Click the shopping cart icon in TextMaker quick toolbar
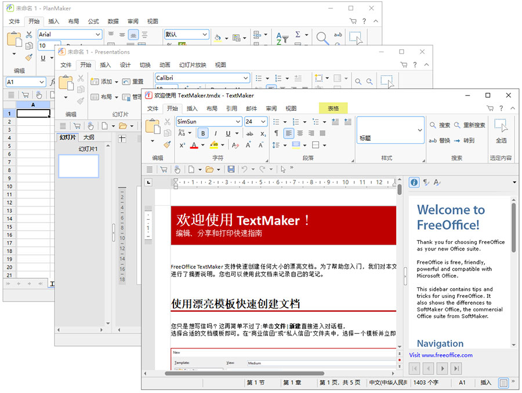The width and height of the screenshot is (522, 393). 164,169
